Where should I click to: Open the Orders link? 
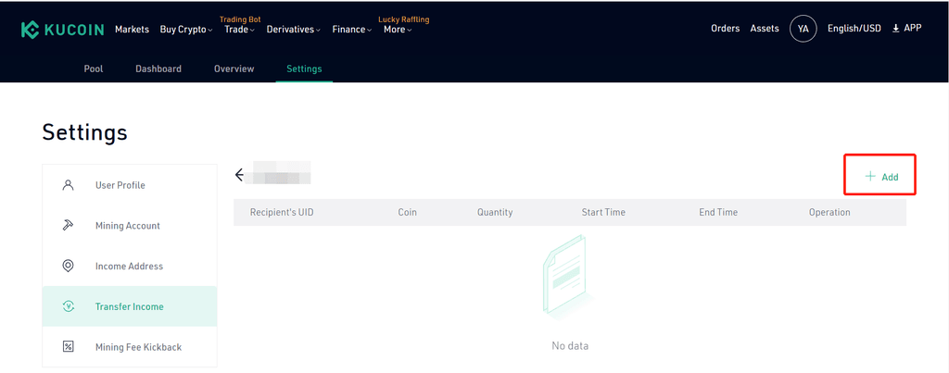click(x=725, y=29)
